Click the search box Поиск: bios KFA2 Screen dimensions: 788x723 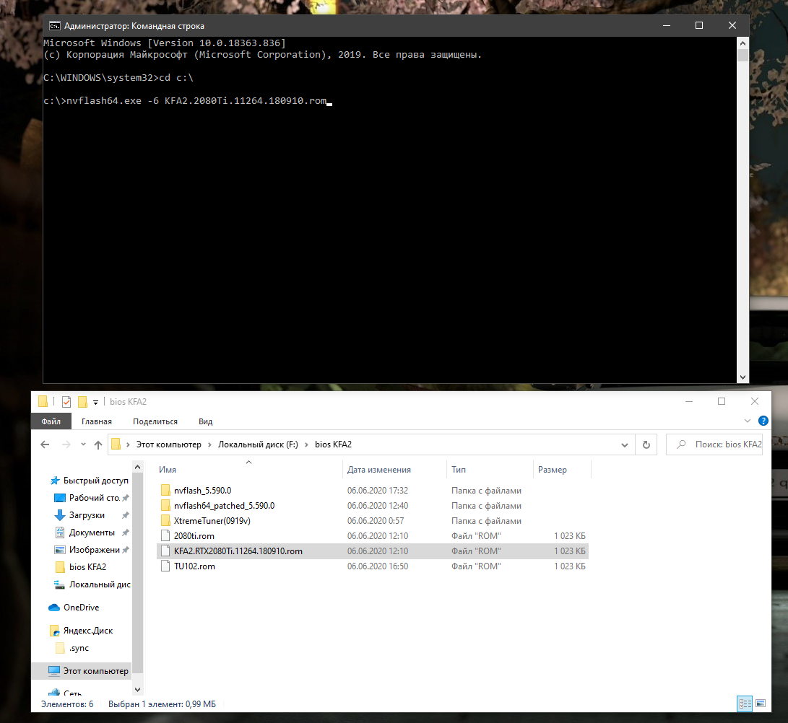(x=714, y=444)
